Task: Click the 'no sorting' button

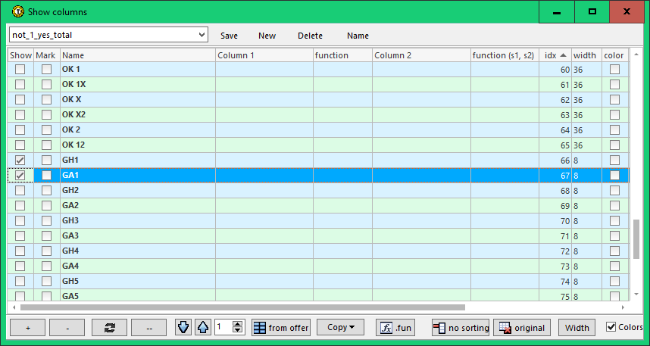Action: [x=461, y=328]
